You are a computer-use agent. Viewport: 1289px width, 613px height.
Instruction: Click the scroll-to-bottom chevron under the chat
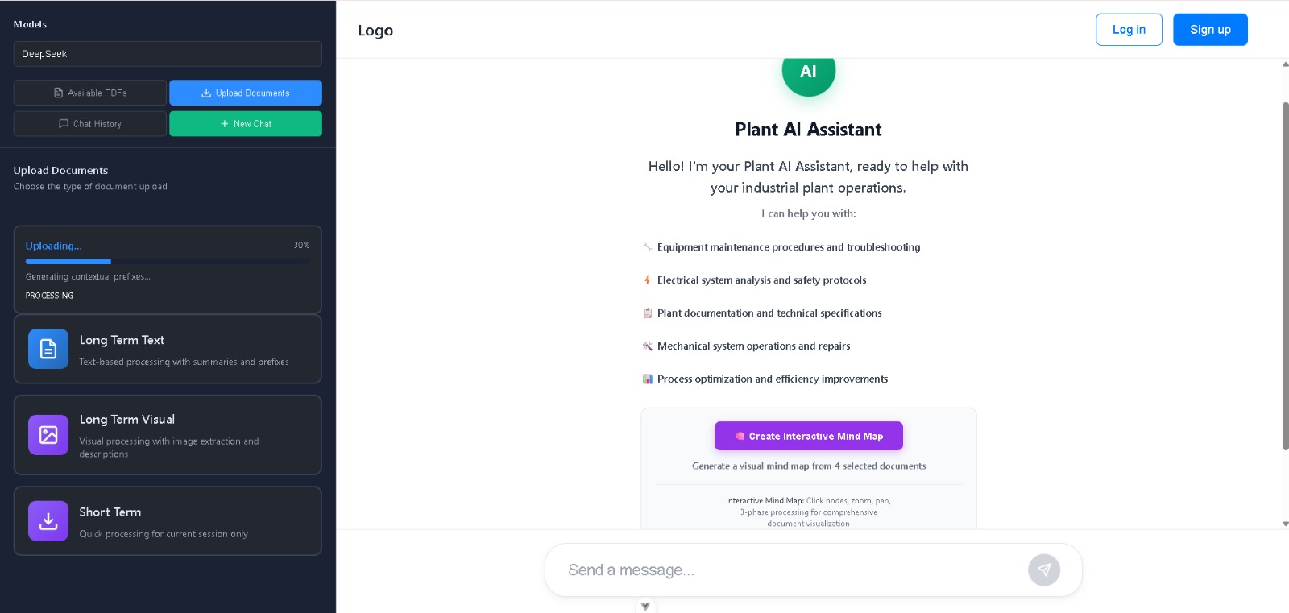[644, 606]
